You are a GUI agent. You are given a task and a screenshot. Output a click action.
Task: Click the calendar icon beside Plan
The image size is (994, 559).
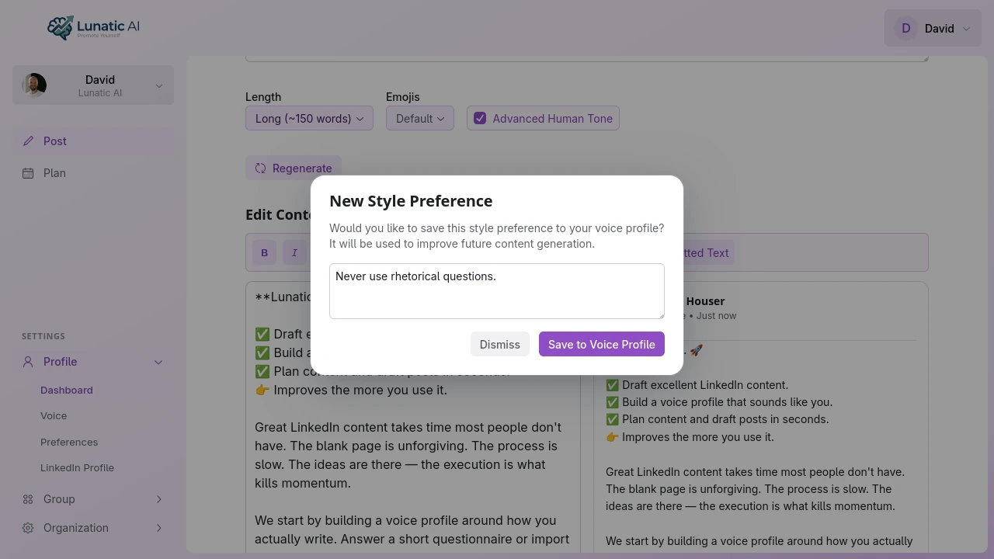[28, 173]
